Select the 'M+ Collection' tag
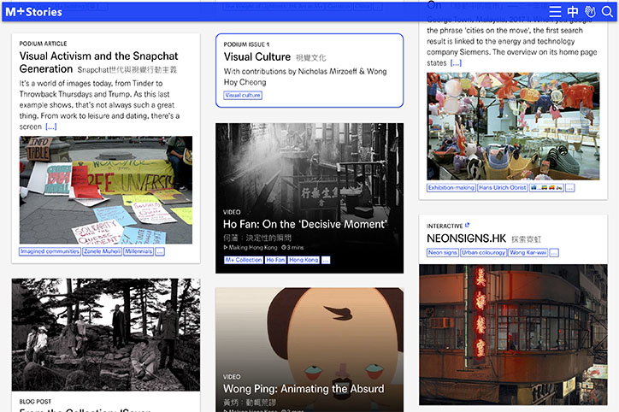The width and height of the screenshot is (619, 412). tap(244, 260)
